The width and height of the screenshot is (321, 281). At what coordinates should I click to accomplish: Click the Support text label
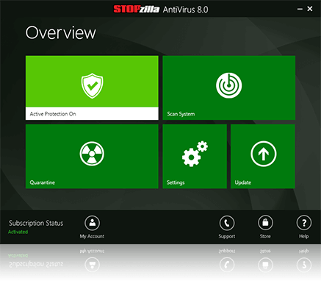227,236
